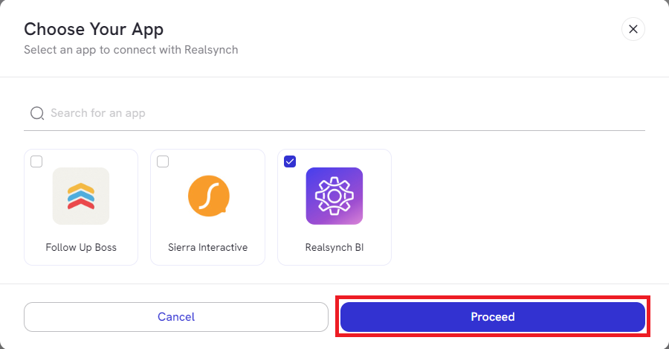669x349 pixels.
Task: Click the Realsynch BI name label
Action: pos(334,247)
